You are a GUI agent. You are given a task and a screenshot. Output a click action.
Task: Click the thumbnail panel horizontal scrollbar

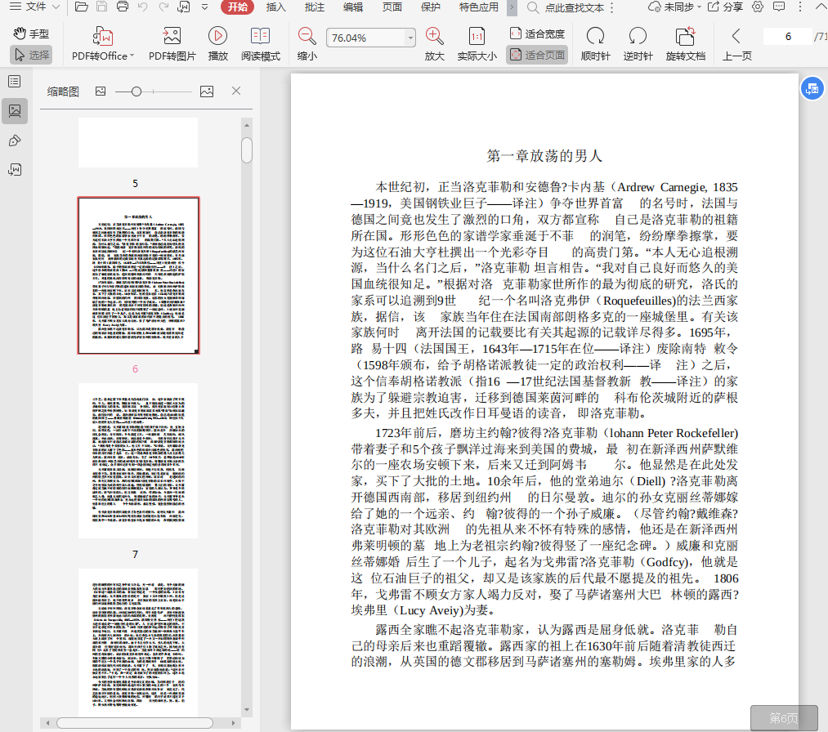click(135, 723)
